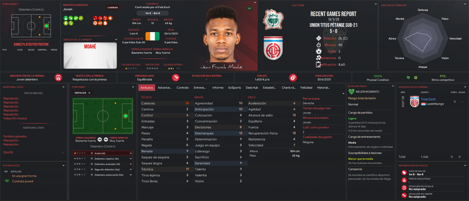
Task: Click the info icon next to Ariete (At)
Action: coord(92,153)
